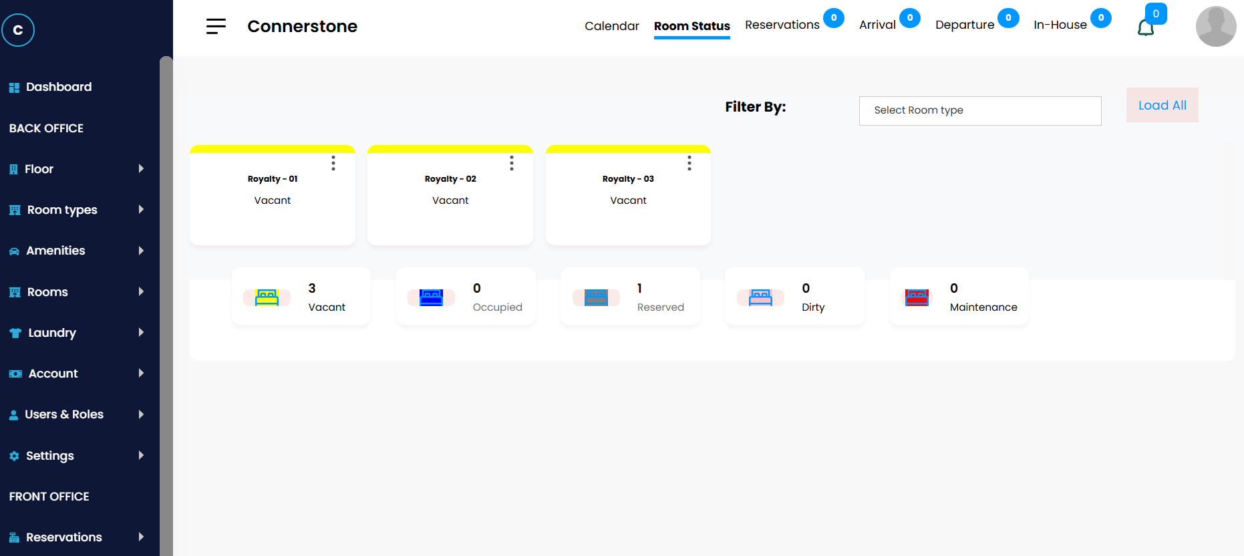Open the Laundry sidebar item
The image size is (1244, 556).
pos(52,333)
